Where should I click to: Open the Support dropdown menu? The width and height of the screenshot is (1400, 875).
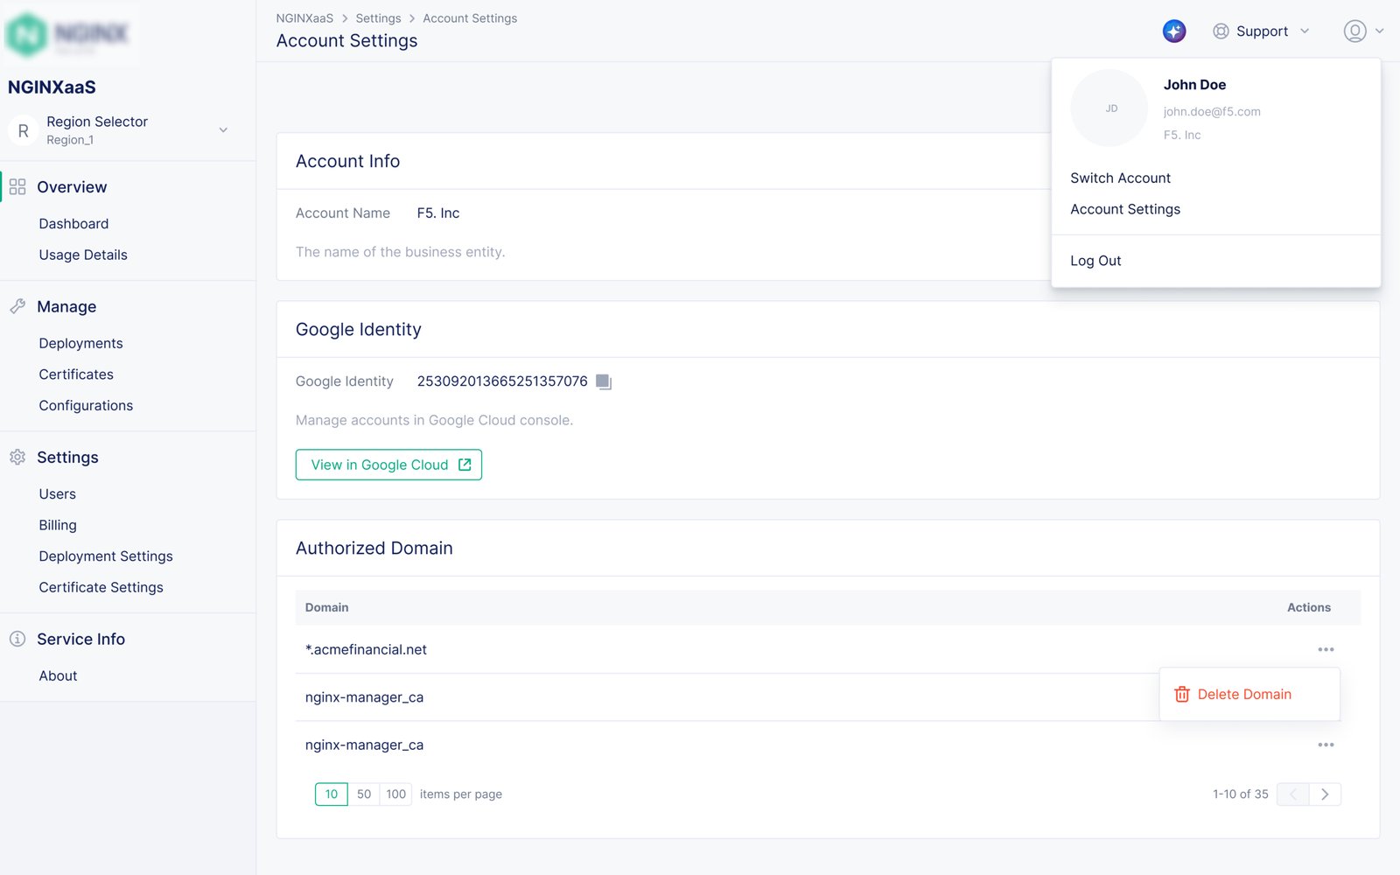pos(1261,31)
